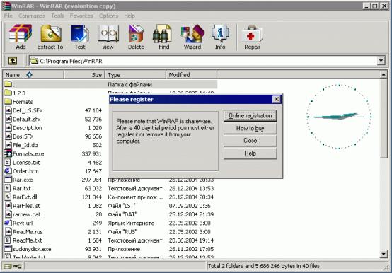392x273 pixels.
Task: Select Def_US.SFX file icon
Action: click(x=8, y=110)
